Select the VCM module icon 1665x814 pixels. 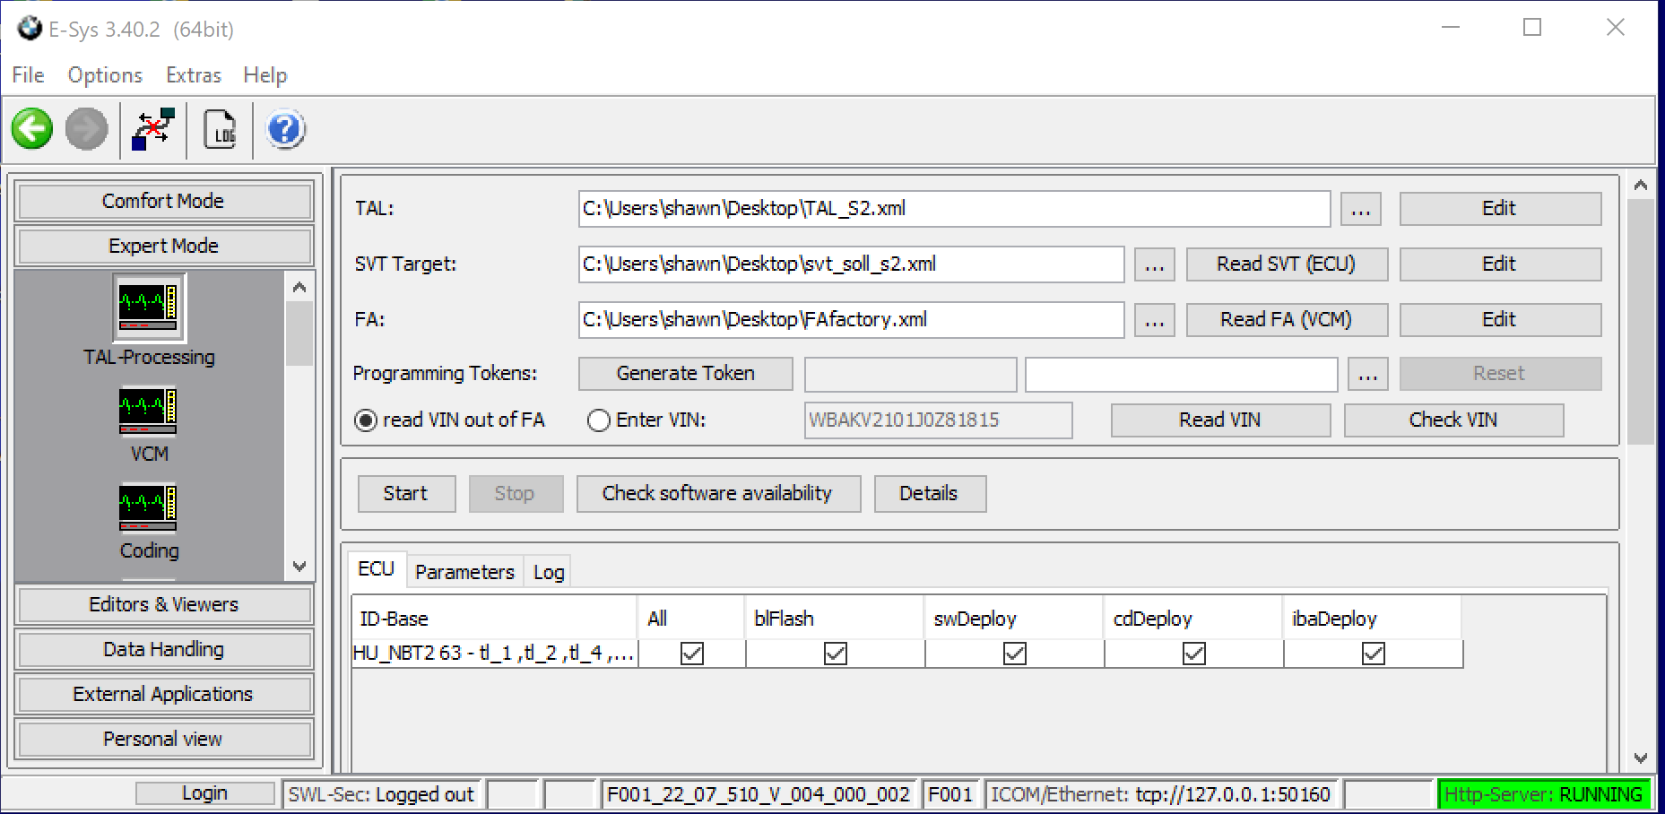148,411
